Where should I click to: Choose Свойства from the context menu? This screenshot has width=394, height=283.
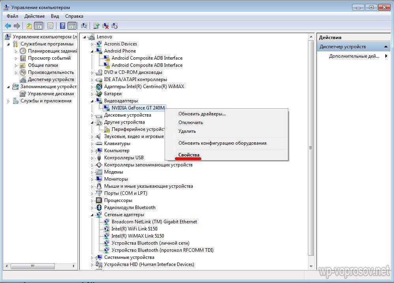189,155
